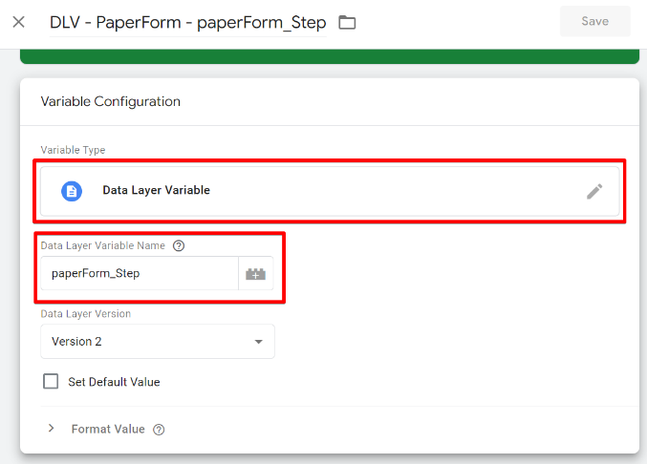This screenshot has width=647, height=464.
Task: Click the Set Default Value label text
Action: (114, 382)
